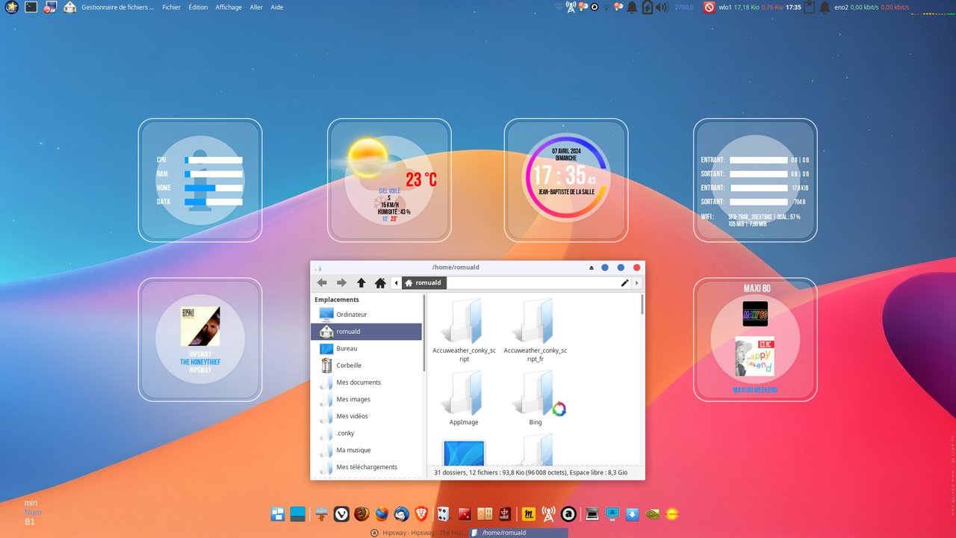This screenshot has width=956, height=538.
Task: Open Mes téléchargements in sidebar
Action: pyautogui.click(x=367, y=467)
